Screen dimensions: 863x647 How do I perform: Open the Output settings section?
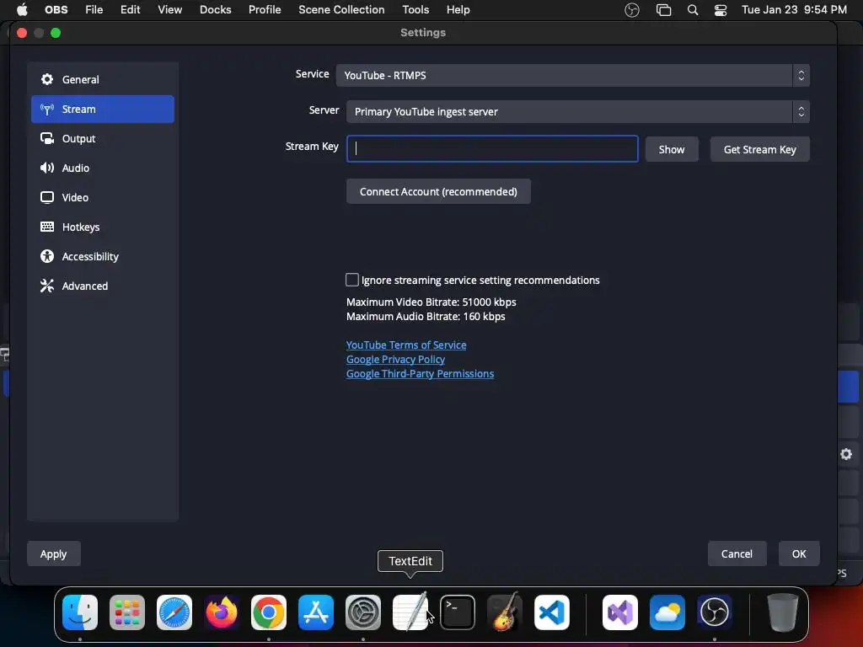[102, 139]
